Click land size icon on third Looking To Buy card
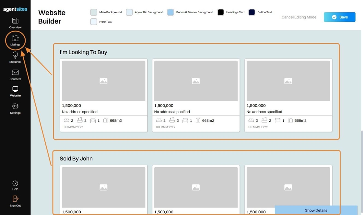The height and width of the screenshot is (215, 363). click(x=290, y=120)
